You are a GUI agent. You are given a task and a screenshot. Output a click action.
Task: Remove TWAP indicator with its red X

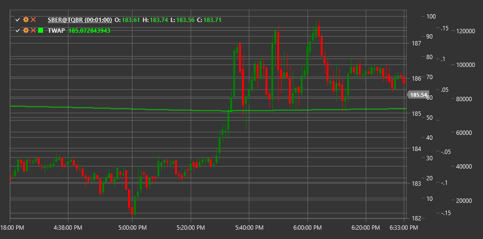coord(33,30)
